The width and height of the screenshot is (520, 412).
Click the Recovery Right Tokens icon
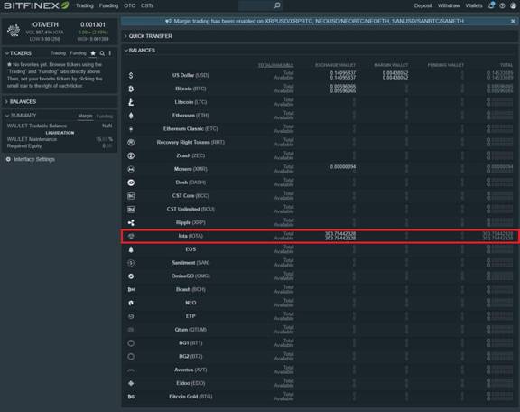click(x=131, y=143)
